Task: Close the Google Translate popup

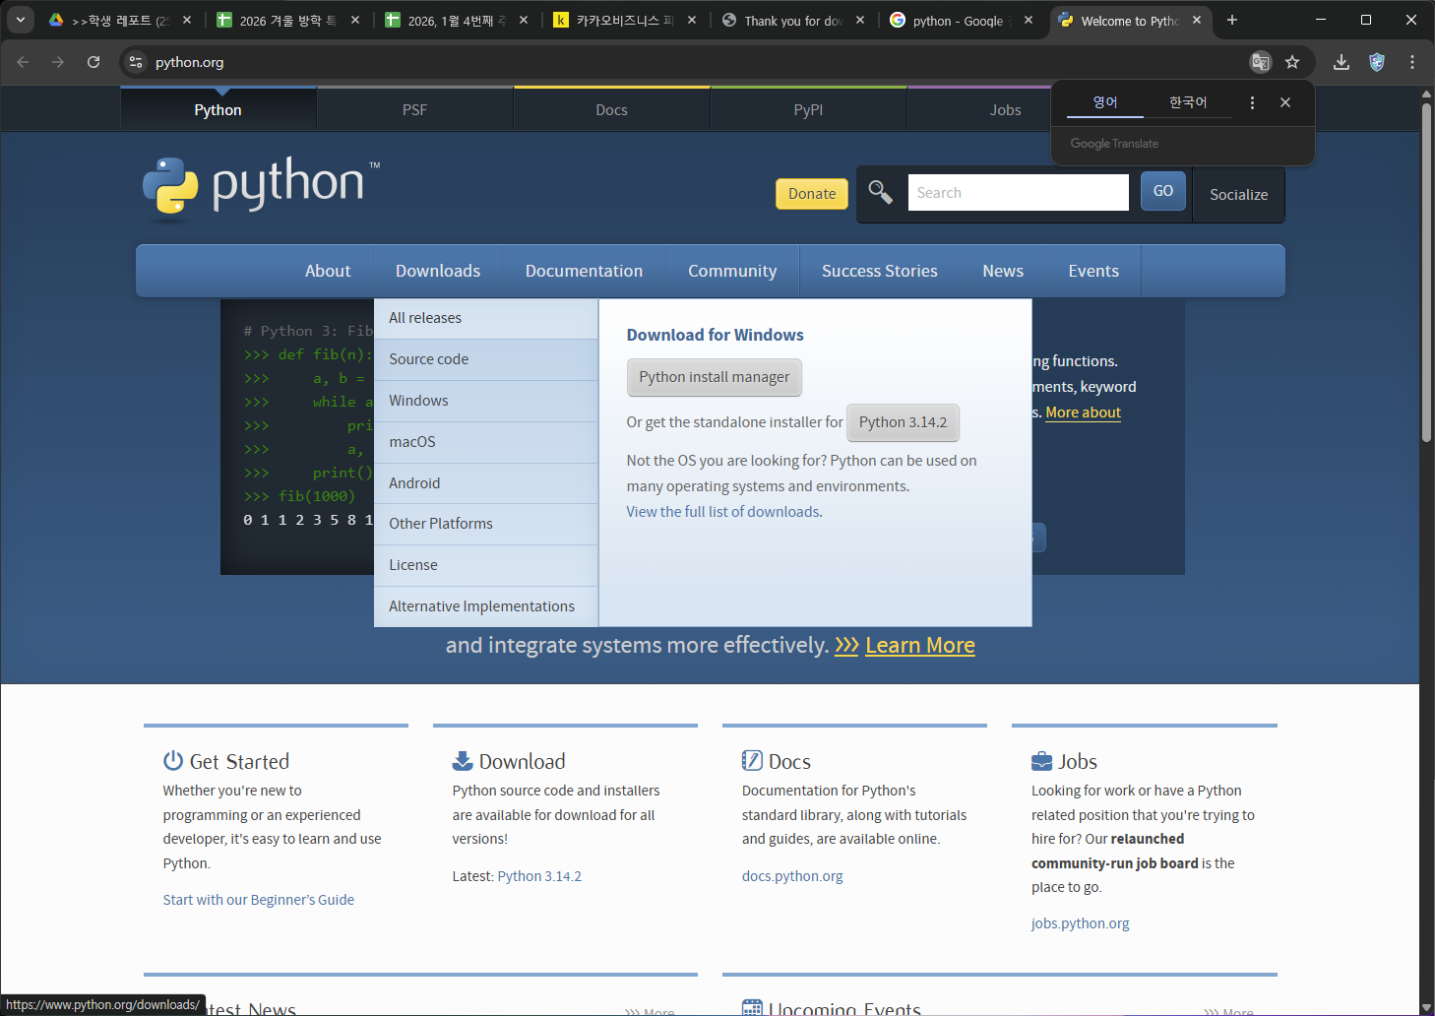Action: pyautogui.click(x=1285, y=102)
